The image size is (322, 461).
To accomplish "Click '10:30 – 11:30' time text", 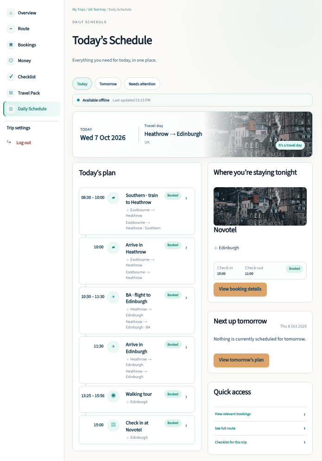I will tap(93, 297).
